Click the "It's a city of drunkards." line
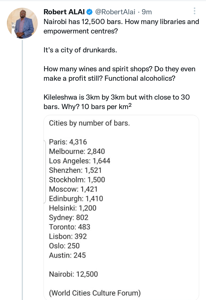The image size is (206, 300). coord(80,50)
